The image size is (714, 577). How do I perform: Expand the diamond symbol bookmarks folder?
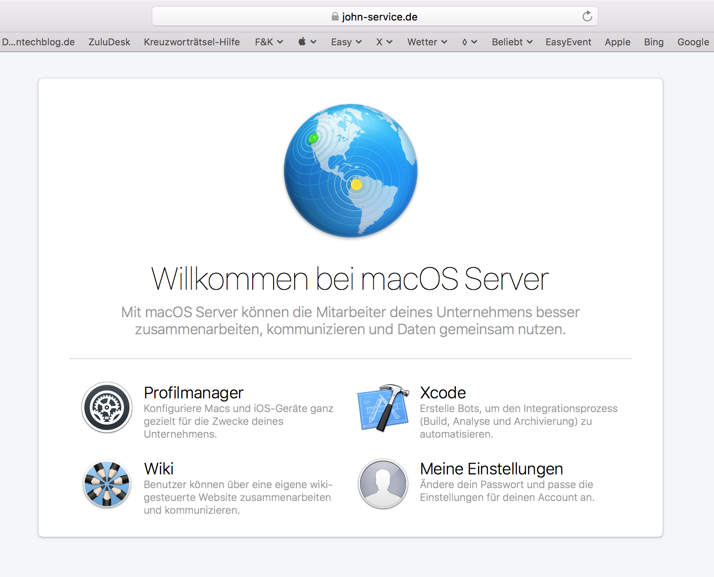click(x=469, y=42)
